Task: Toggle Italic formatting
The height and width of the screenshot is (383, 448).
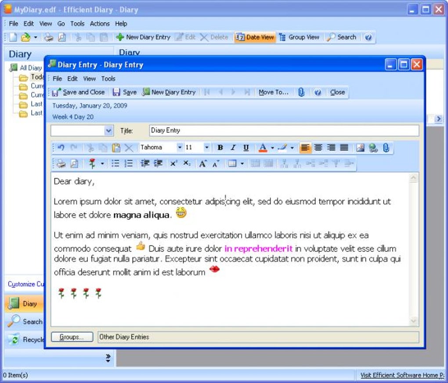Action: tap(233, 148)
